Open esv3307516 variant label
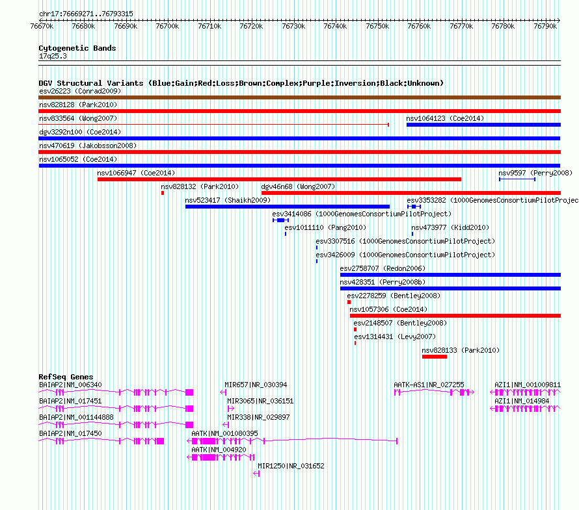Image resolution: width=579 pixels, height=510 pixels. 405,241
